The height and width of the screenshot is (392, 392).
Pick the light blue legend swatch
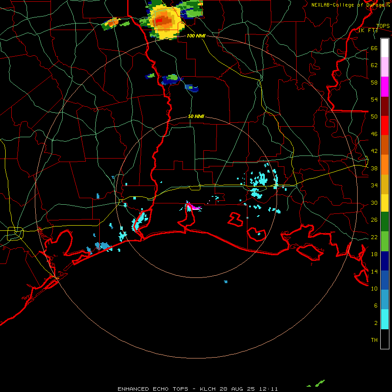coord(385,300)
